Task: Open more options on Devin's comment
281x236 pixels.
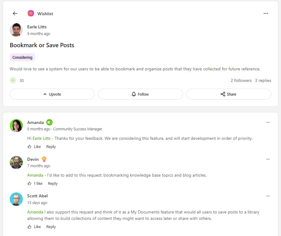Action: point(268,159)
